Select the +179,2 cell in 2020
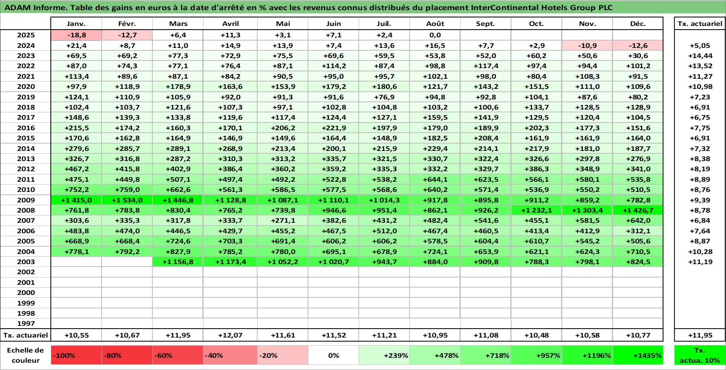The width and height of the screenshot is (726, 370). (333, 86)
